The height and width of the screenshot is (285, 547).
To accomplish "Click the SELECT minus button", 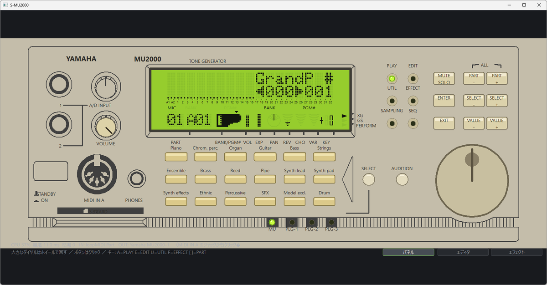I will [474, 101].
